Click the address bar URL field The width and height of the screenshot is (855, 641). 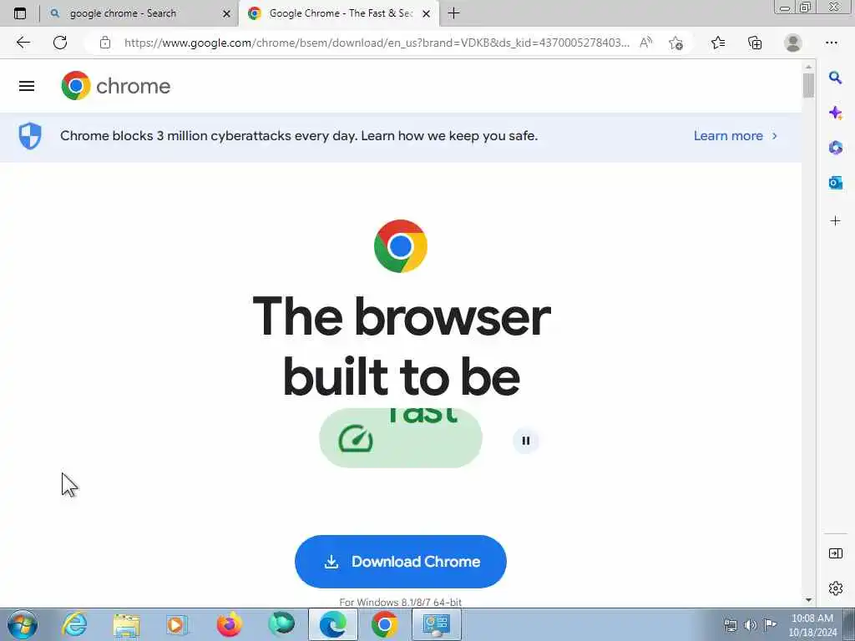click(x=377, y=43)
